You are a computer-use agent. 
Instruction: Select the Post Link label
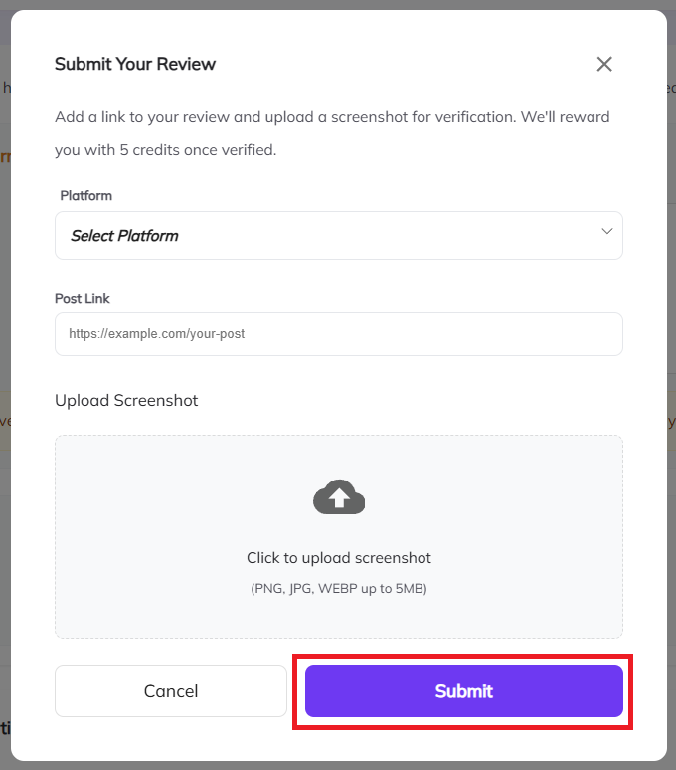click(83, 299)
